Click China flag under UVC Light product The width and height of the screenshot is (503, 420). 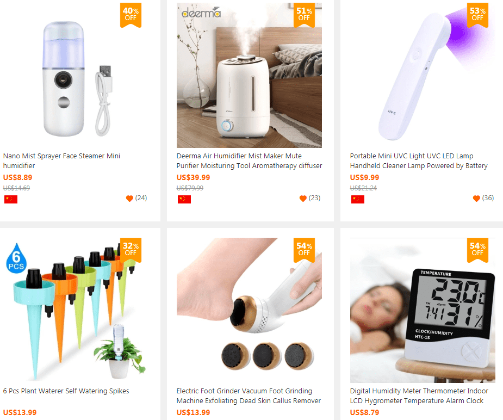coord(358,199)
